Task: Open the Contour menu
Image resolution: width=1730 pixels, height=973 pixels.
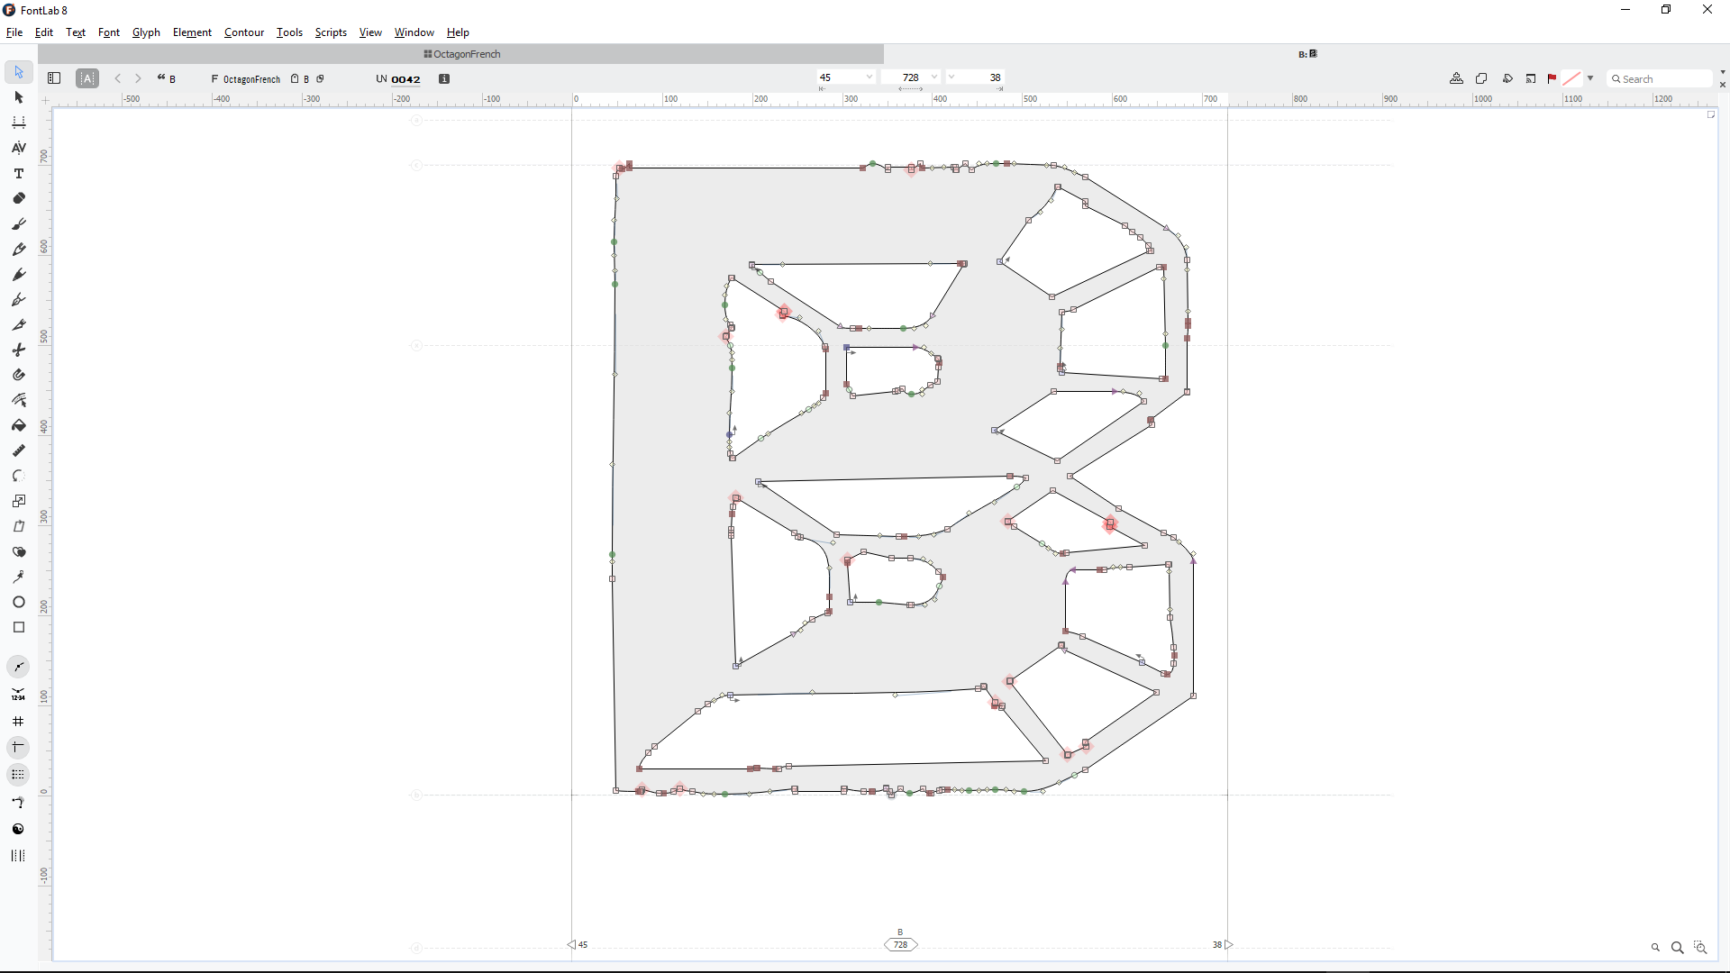Action: pos(243,32)
